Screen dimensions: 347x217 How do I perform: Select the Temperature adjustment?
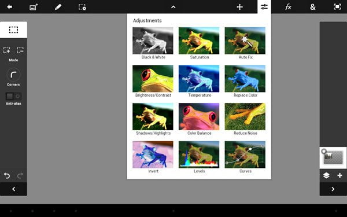(x=199, y=81)
